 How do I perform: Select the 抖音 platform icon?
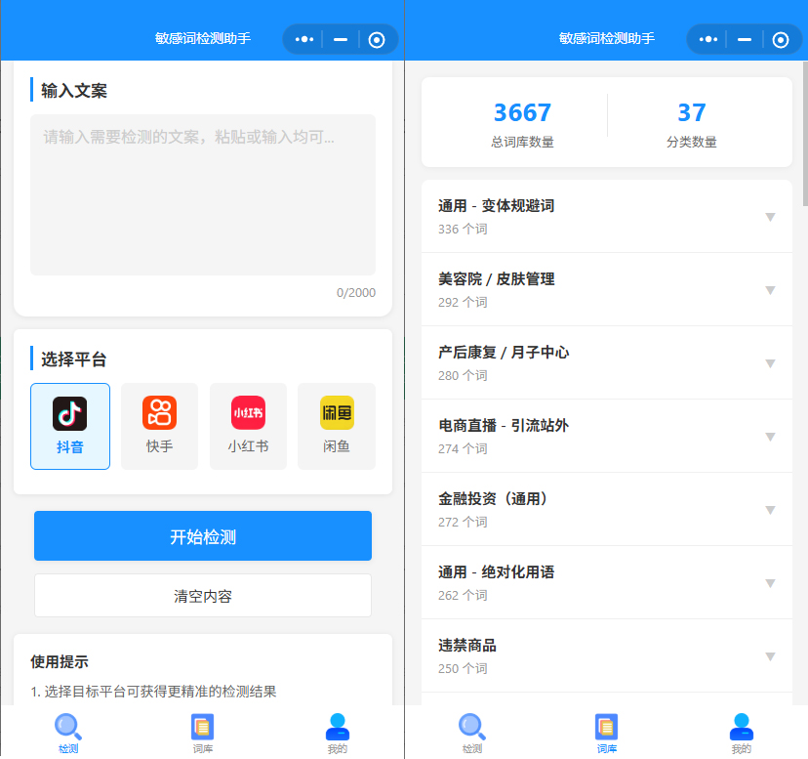(x=70, y=426)
